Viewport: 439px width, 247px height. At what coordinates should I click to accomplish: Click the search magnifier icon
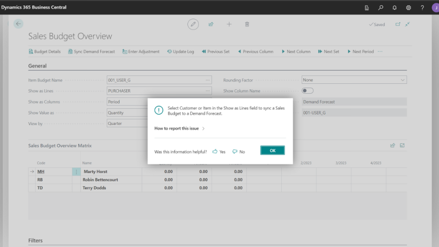pyautogui.click(x=381, y=8)
